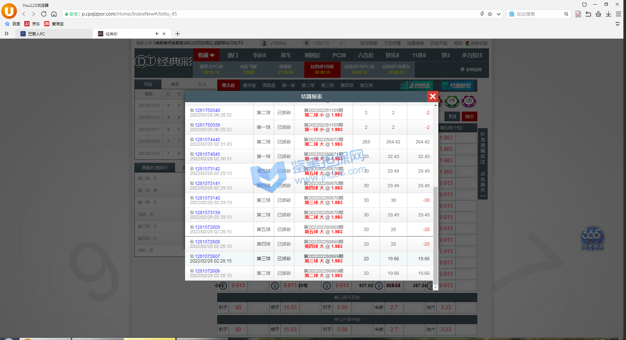
Task: Open order link 1281572607
Action: [207, 256]
